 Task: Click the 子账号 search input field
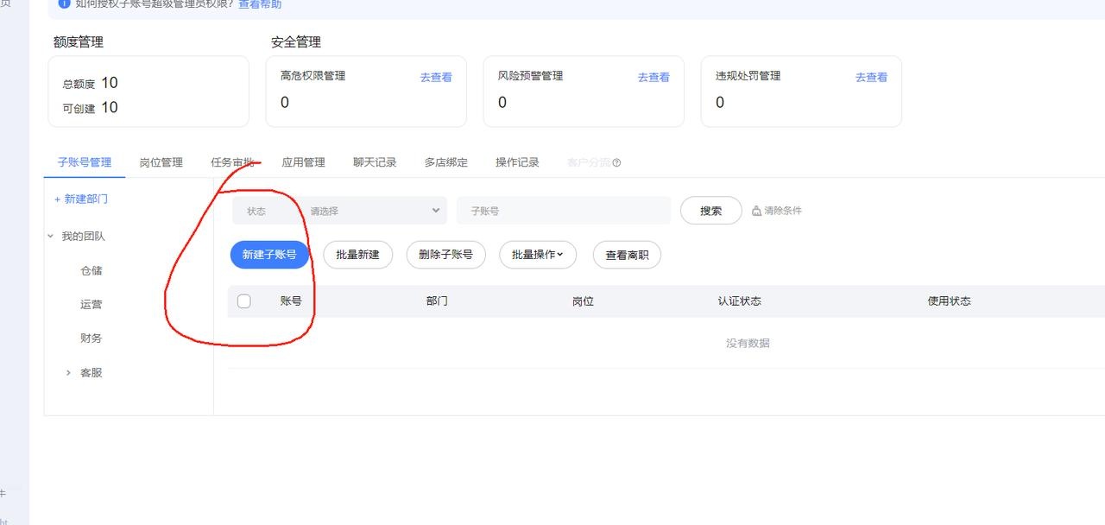[x=564, y=211]
